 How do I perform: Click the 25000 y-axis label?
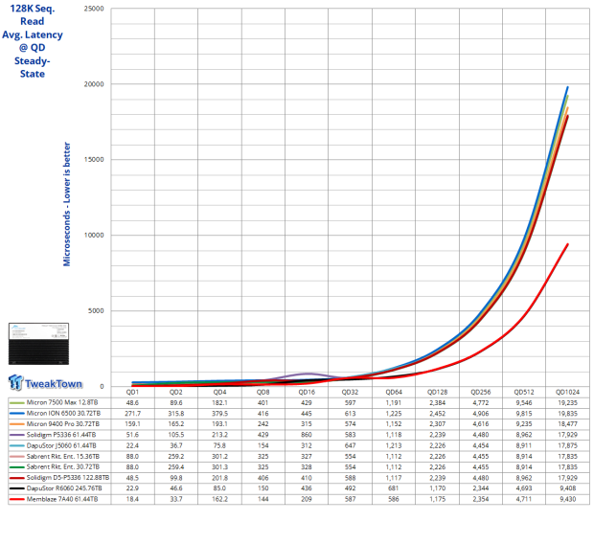coord(94,9)
